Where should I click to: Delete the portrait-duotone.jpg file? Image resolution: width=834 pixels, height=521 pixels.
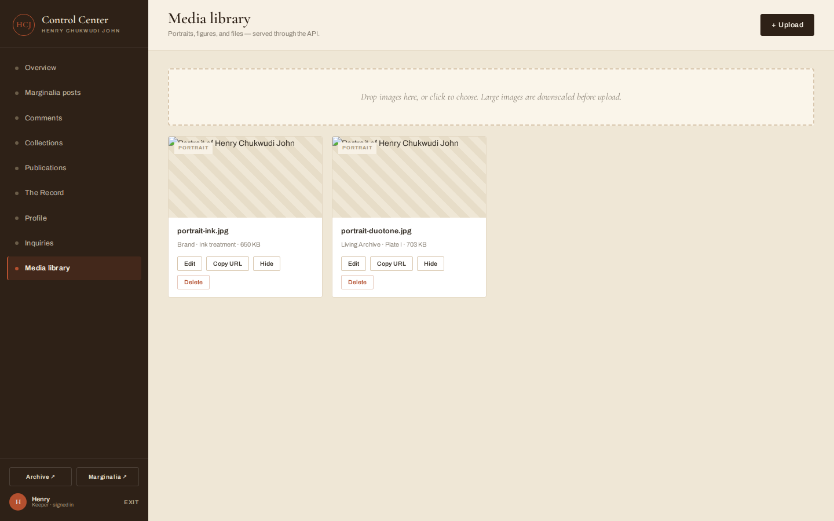[x=357, y=282]
